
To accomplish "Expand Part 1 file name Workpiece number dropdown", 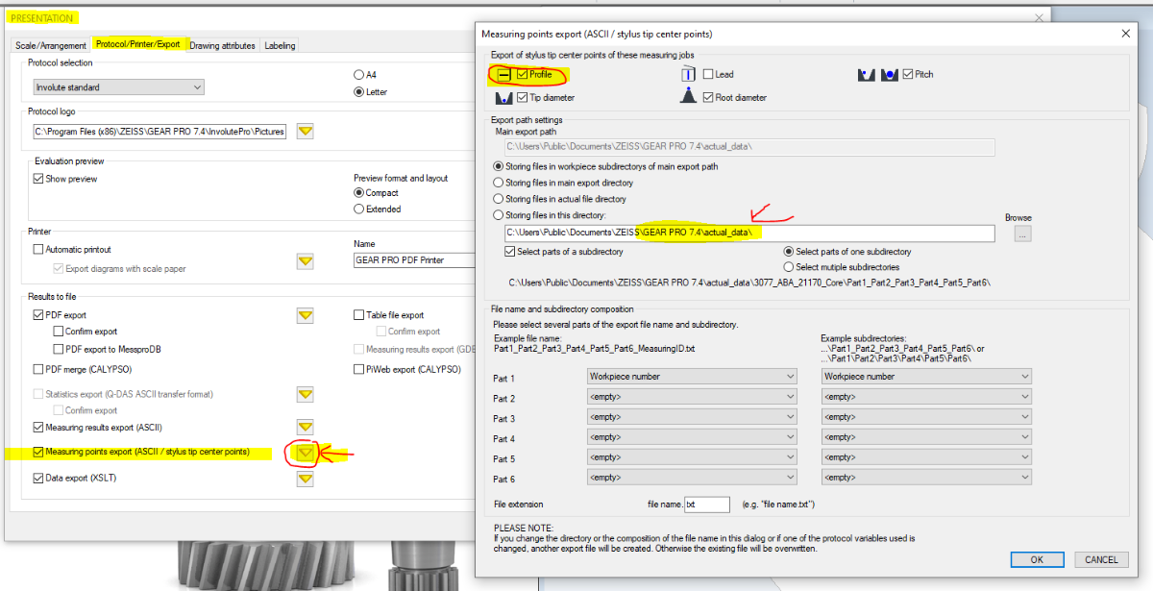I will (x=692, y=377).
